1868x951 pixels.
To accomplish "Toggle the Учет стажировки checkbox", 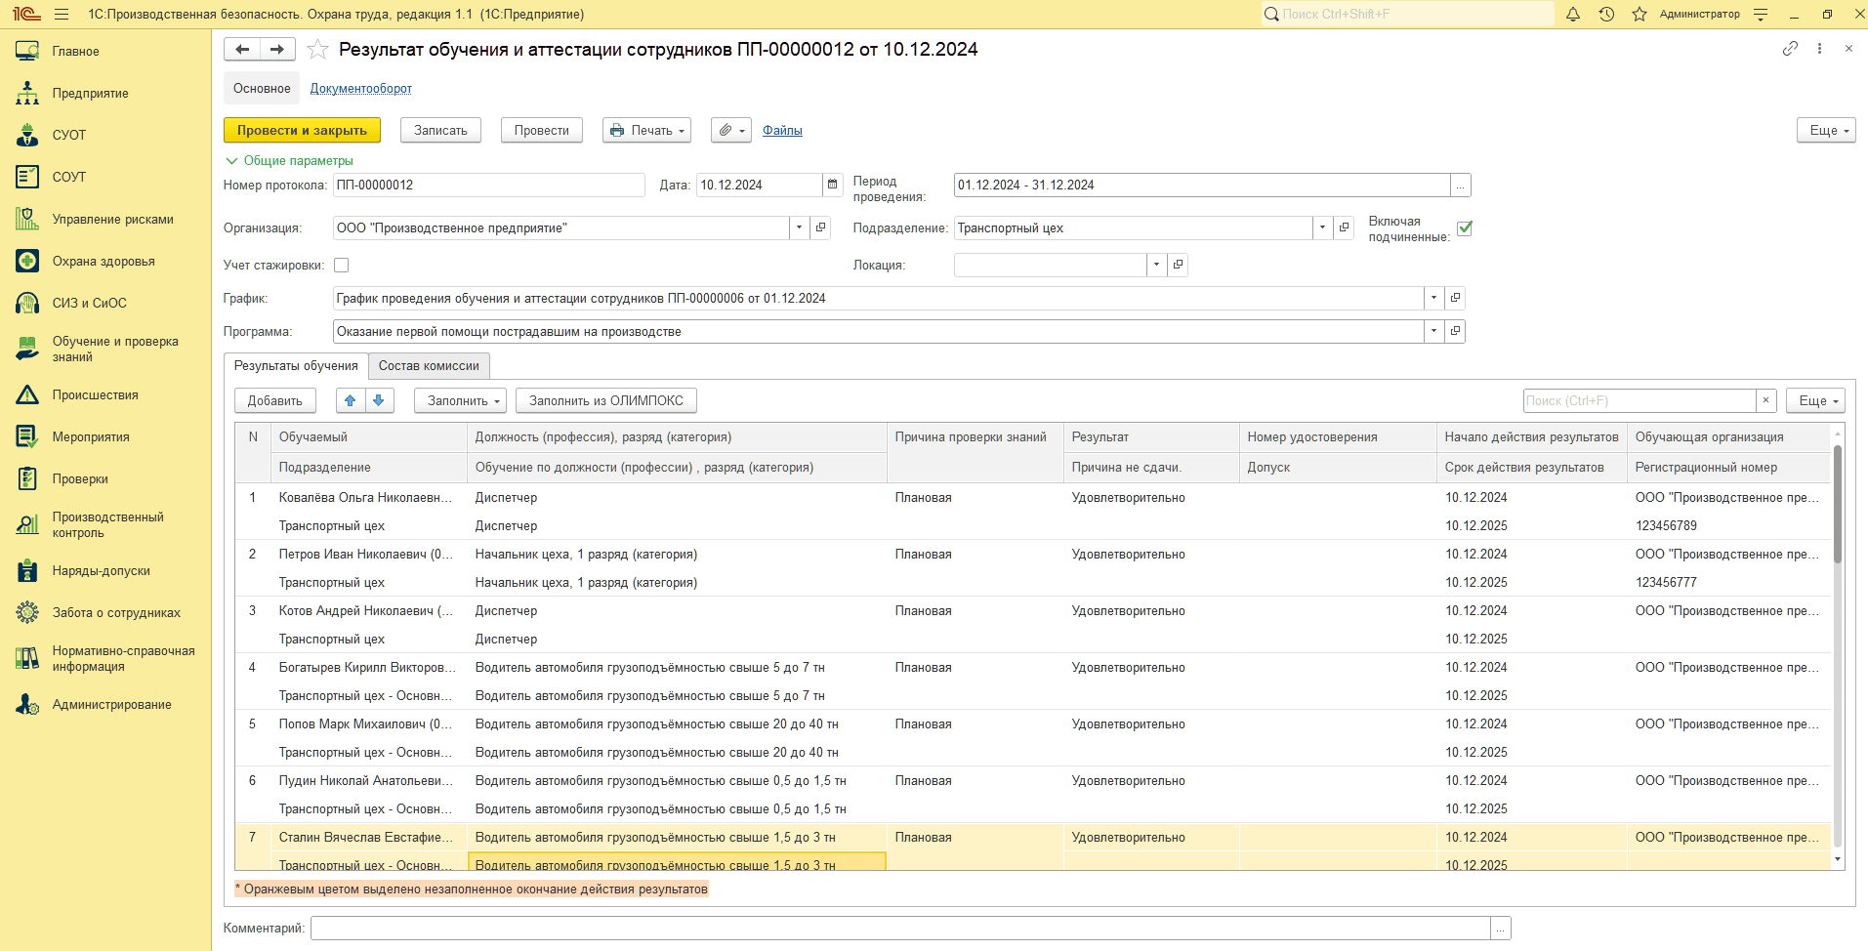I will (x=341, y=265).
